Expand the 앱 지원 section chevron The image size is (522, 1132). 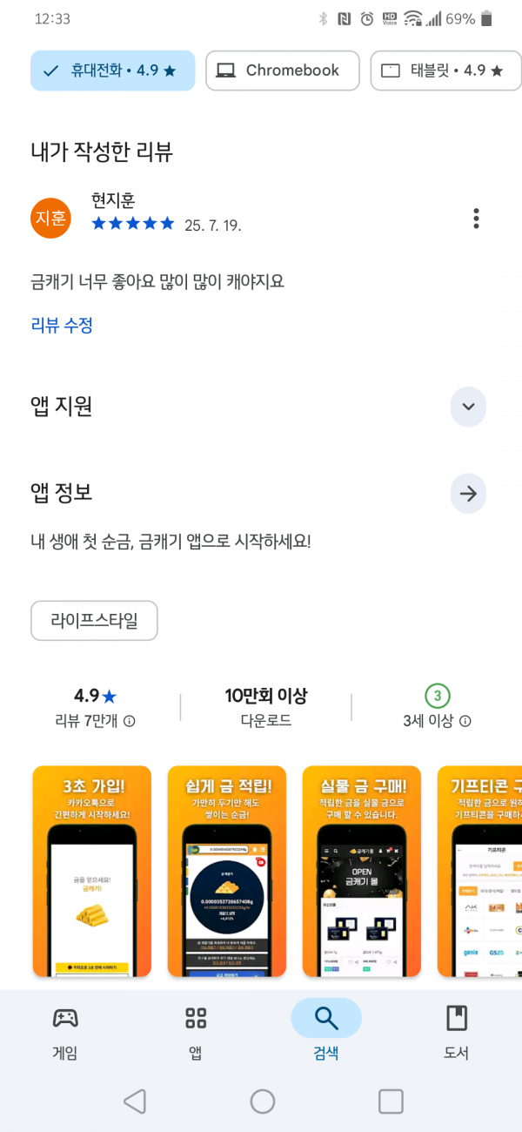tap(468, 407)
